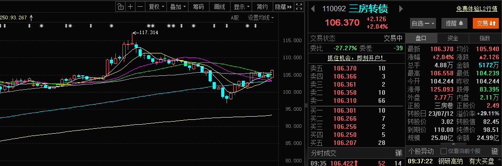Select the 卖四 price 106.366
This screenshot has width=502, height=166.
click(345, 76)
